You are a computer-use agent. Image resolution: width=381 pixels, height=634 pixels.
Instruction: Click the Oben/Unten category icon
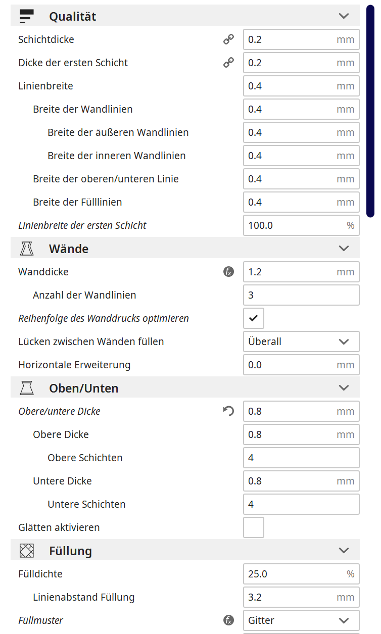click(x=26, y=388)
